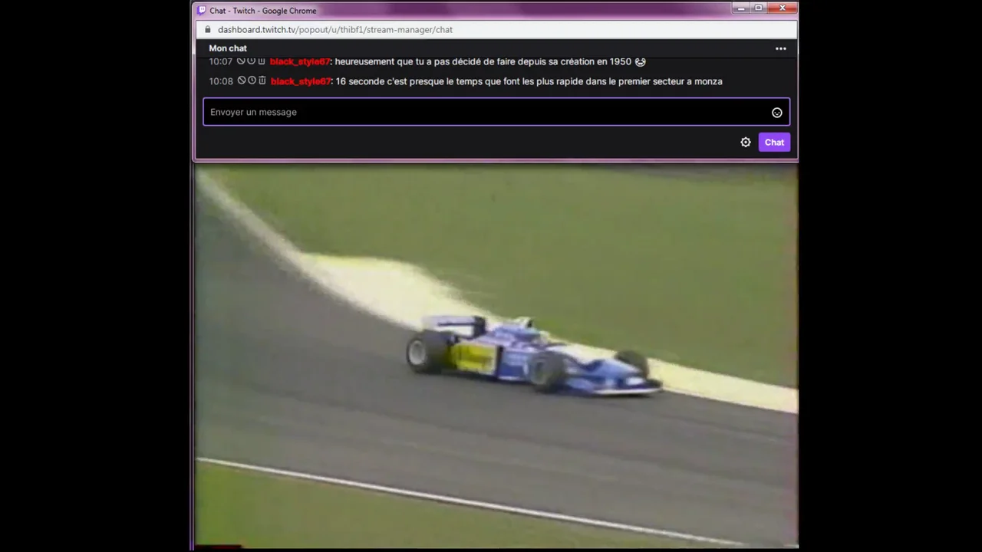Click the 10:07 timestamp
982x552 pixels.
click(x=221, y=61)
